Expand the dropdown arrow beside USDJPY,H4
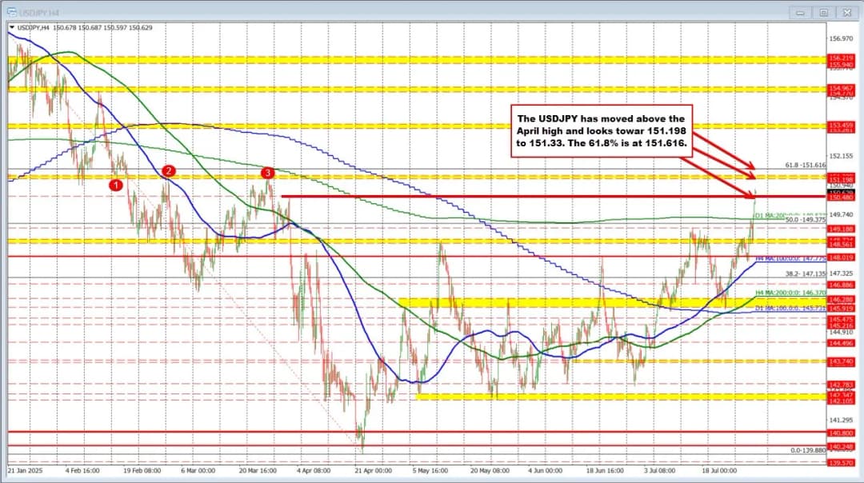This screenshot has width=864, height=483. (12, 28)
